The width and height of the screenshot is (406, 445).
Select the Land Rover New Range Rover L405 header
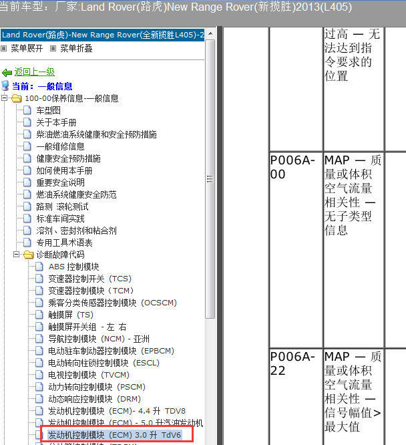coord(103,35)
